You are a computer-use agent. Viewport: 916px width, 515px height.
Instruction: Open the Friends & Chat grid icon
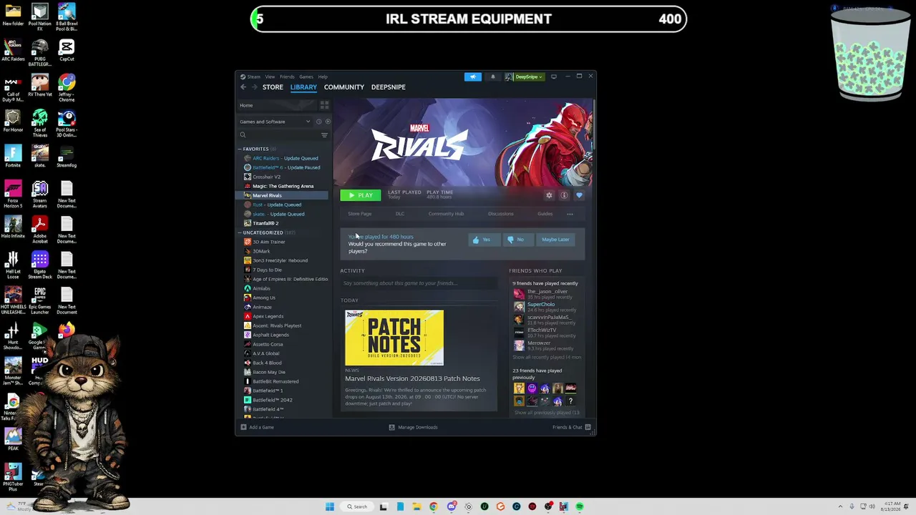click(x=588, y=427)
